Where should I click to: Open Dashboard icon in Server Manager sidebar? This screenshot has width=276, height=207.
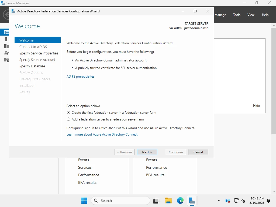coord(6,32)
